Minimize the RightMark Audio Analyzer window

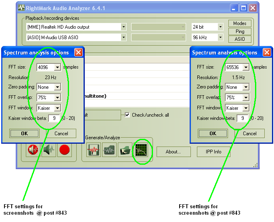(x=234, y=8)
